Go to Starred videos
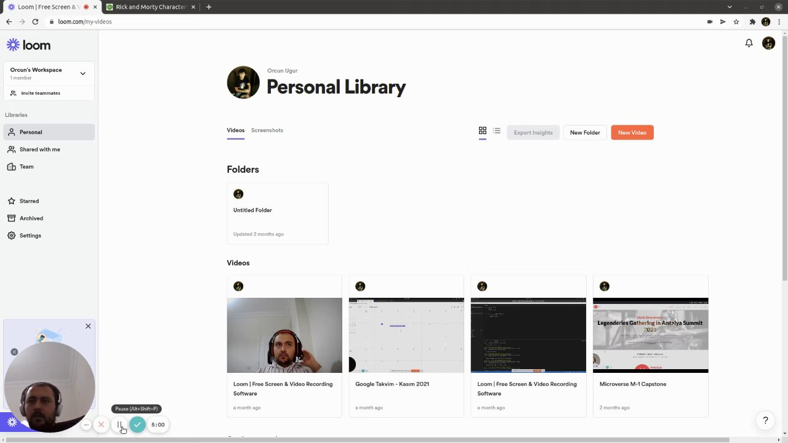 point(49,201)
